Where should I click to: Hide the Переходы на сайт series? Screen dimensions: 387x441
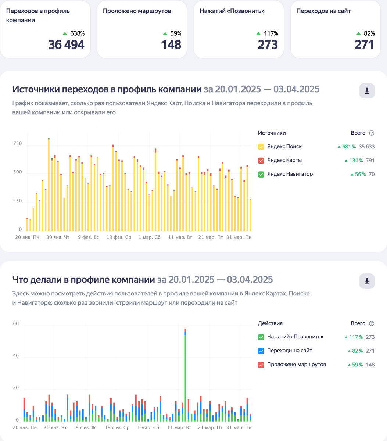[x=261, y=351]
